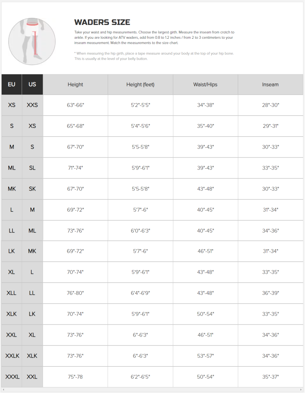Select the EU XXXL size cell
This screenshot has height=393, width=305.
[12, 377]
